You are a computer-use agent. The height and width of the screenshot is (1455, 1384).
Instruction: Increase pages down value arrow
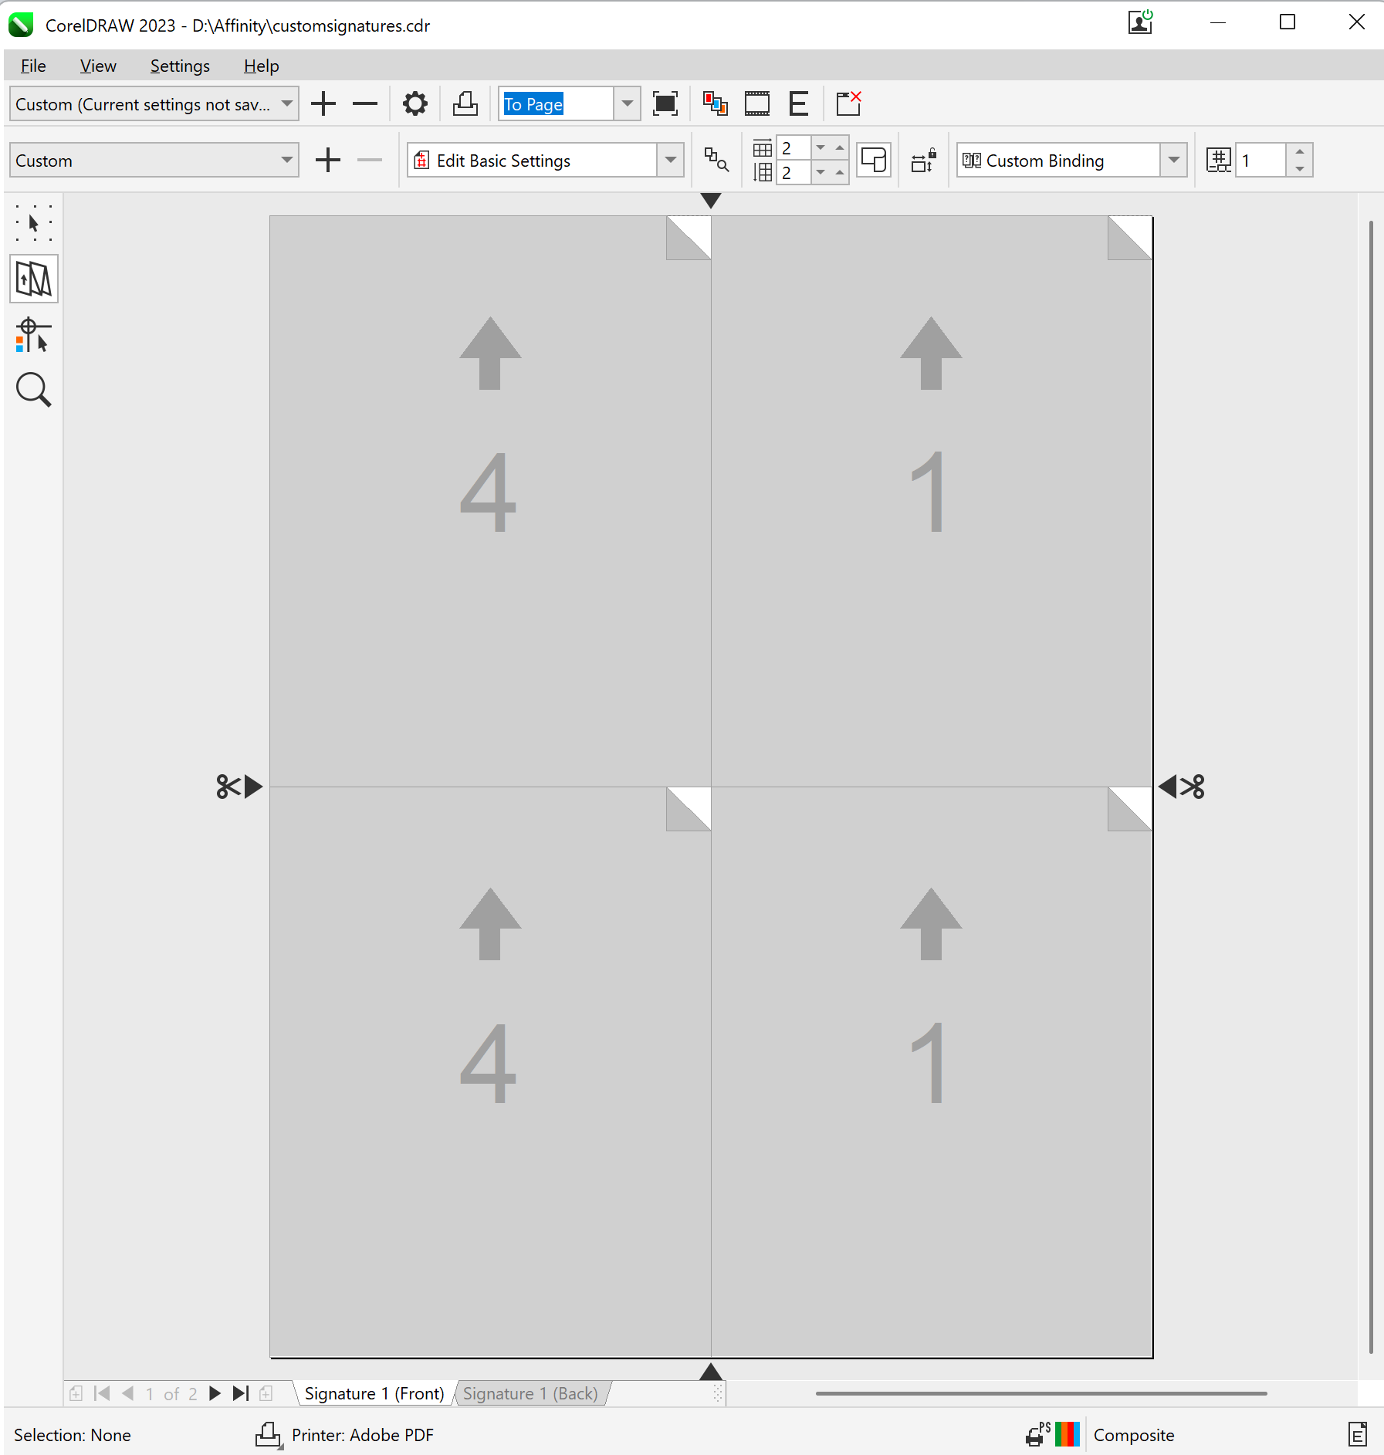[840, 172]
